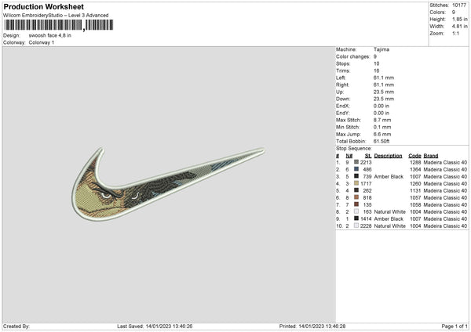Click the 'EndX:' label

point(343,106)
